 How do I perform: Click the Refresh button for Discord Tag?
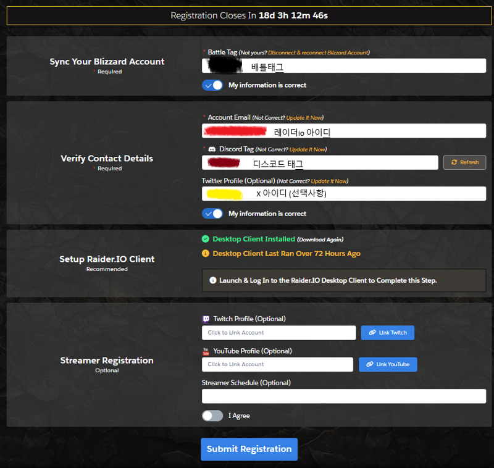[464, 162]
